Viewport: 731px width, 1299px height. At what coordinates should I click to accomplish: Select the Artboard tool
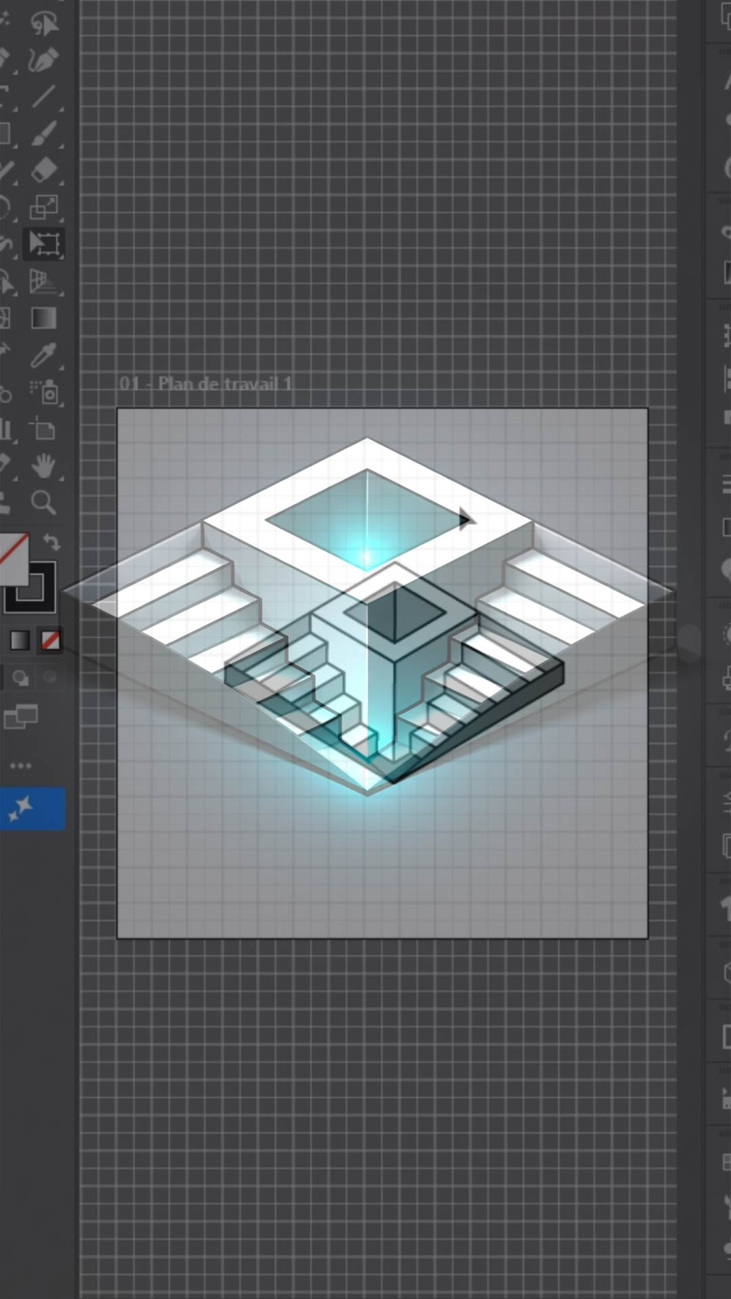click(x=42, y=429)
